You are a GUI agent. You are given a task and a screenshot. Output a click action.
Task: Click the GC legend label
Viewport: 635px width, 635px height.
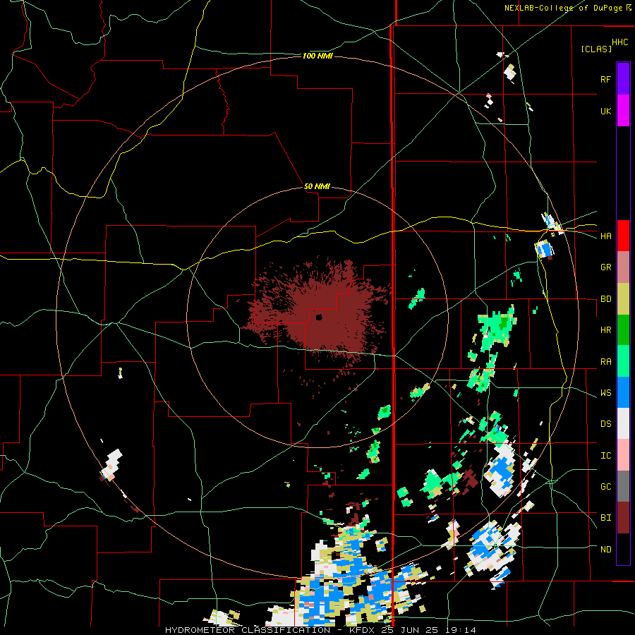(605, 487)
